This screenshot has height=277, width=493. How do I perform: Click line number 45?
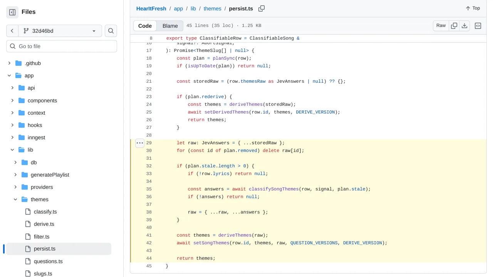click(149, 266)
